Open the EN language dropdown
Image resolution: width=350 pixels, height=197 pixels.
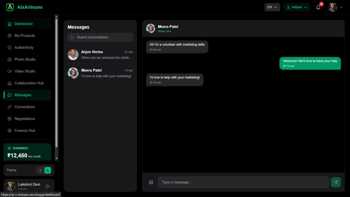[272, 7]
